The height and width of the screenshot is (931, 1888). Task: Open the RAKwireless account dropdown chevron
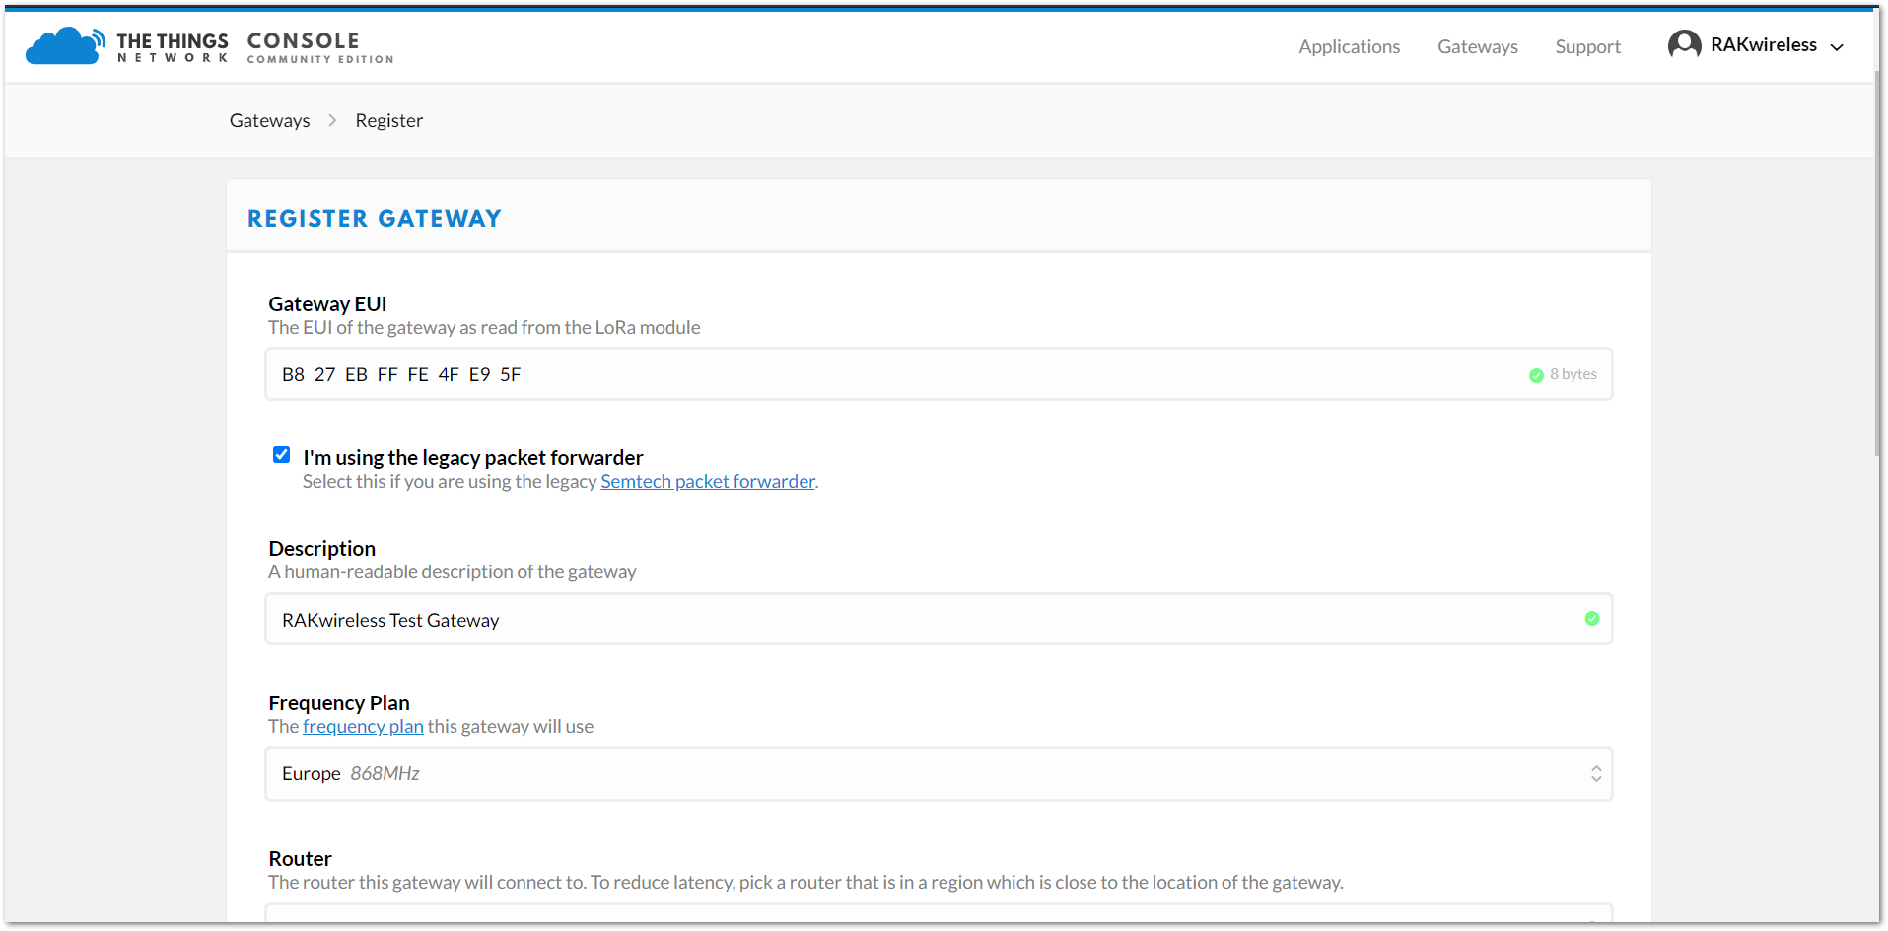[1837, 47]
